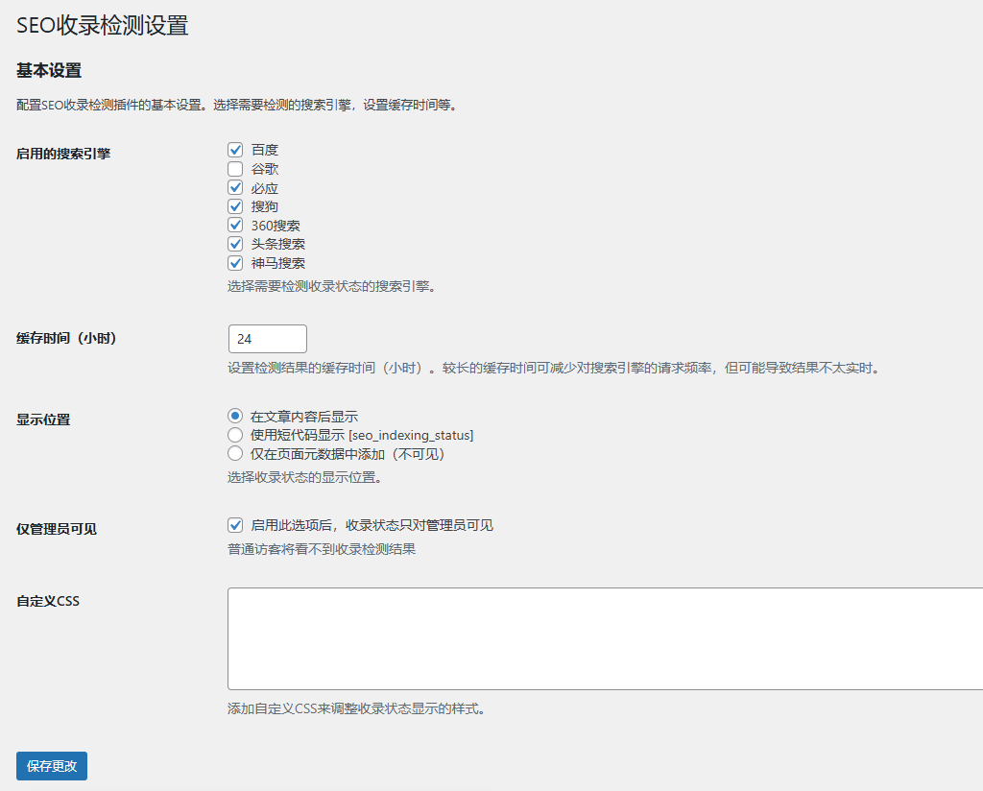983x791 pixels.
Task: Enable the 谷歌 search engine checkbox
Action: click(x=235, y=169)
